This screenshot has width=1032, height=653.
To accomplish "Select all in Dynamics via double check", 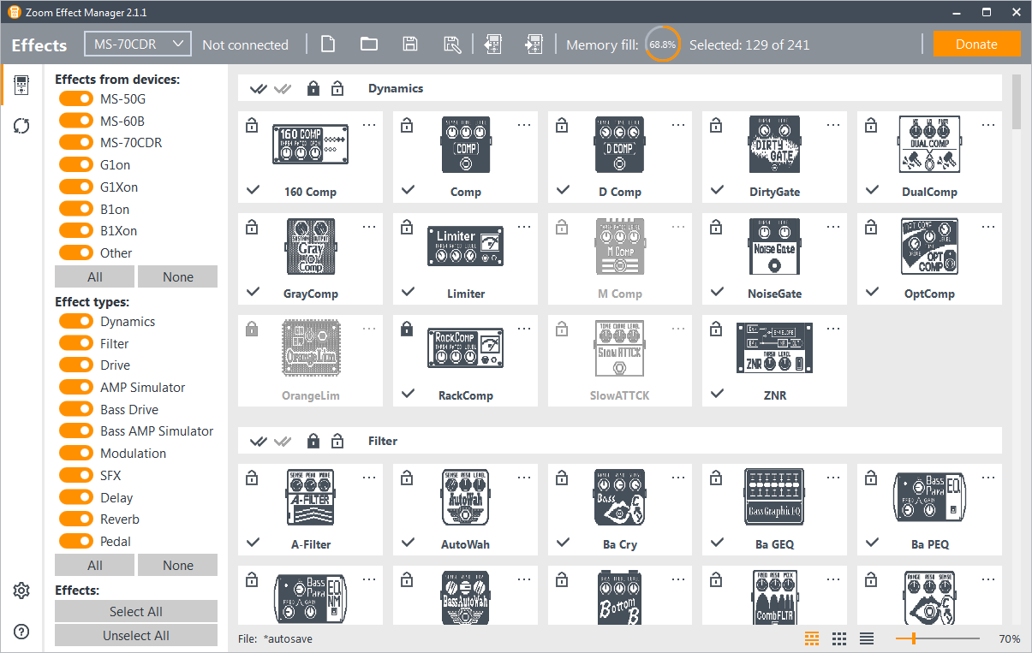I will click(258, 88).
